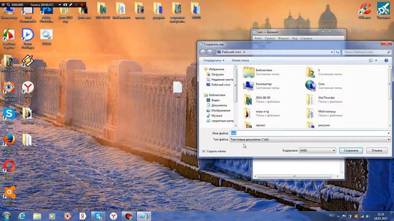Click the Сохранить button

(351, 150)
